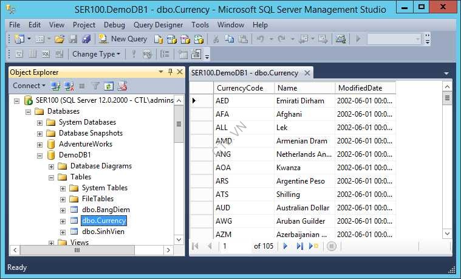The image size is (461, 279).
Task: Click the Show SQL Pane icon
Action: click(46, 54)
